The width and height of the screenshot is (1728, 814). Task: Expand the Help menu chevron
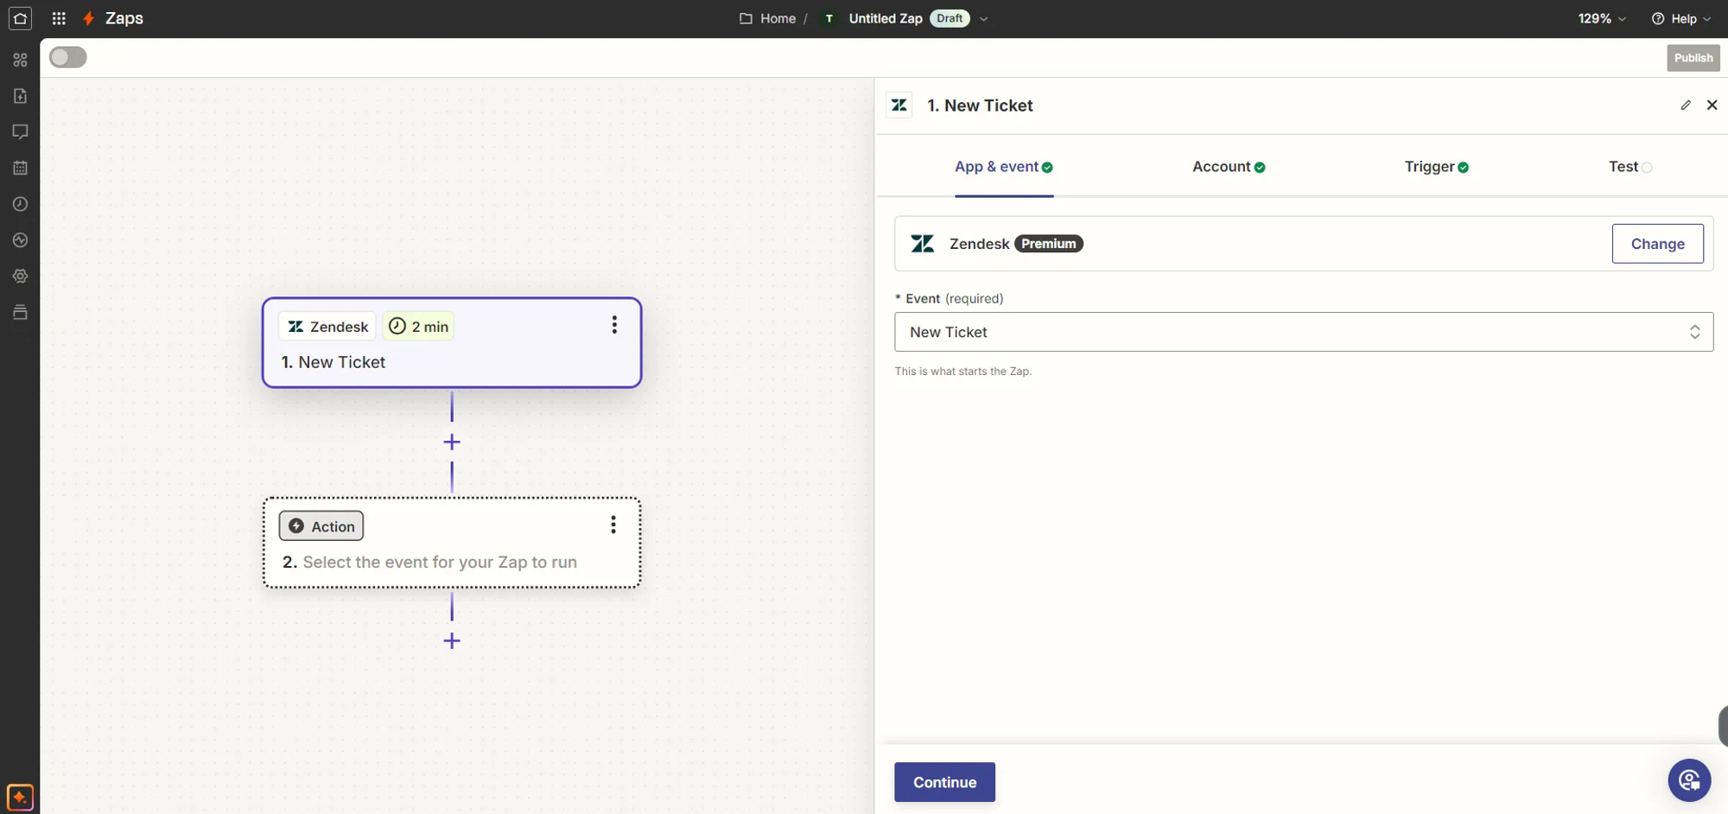tap(1706, 19)
